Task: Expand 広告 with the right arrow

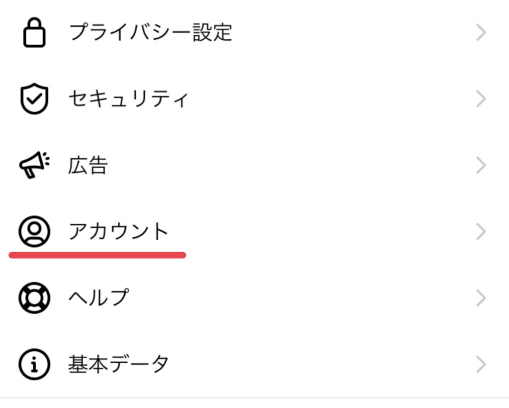Action: point(480,166)
